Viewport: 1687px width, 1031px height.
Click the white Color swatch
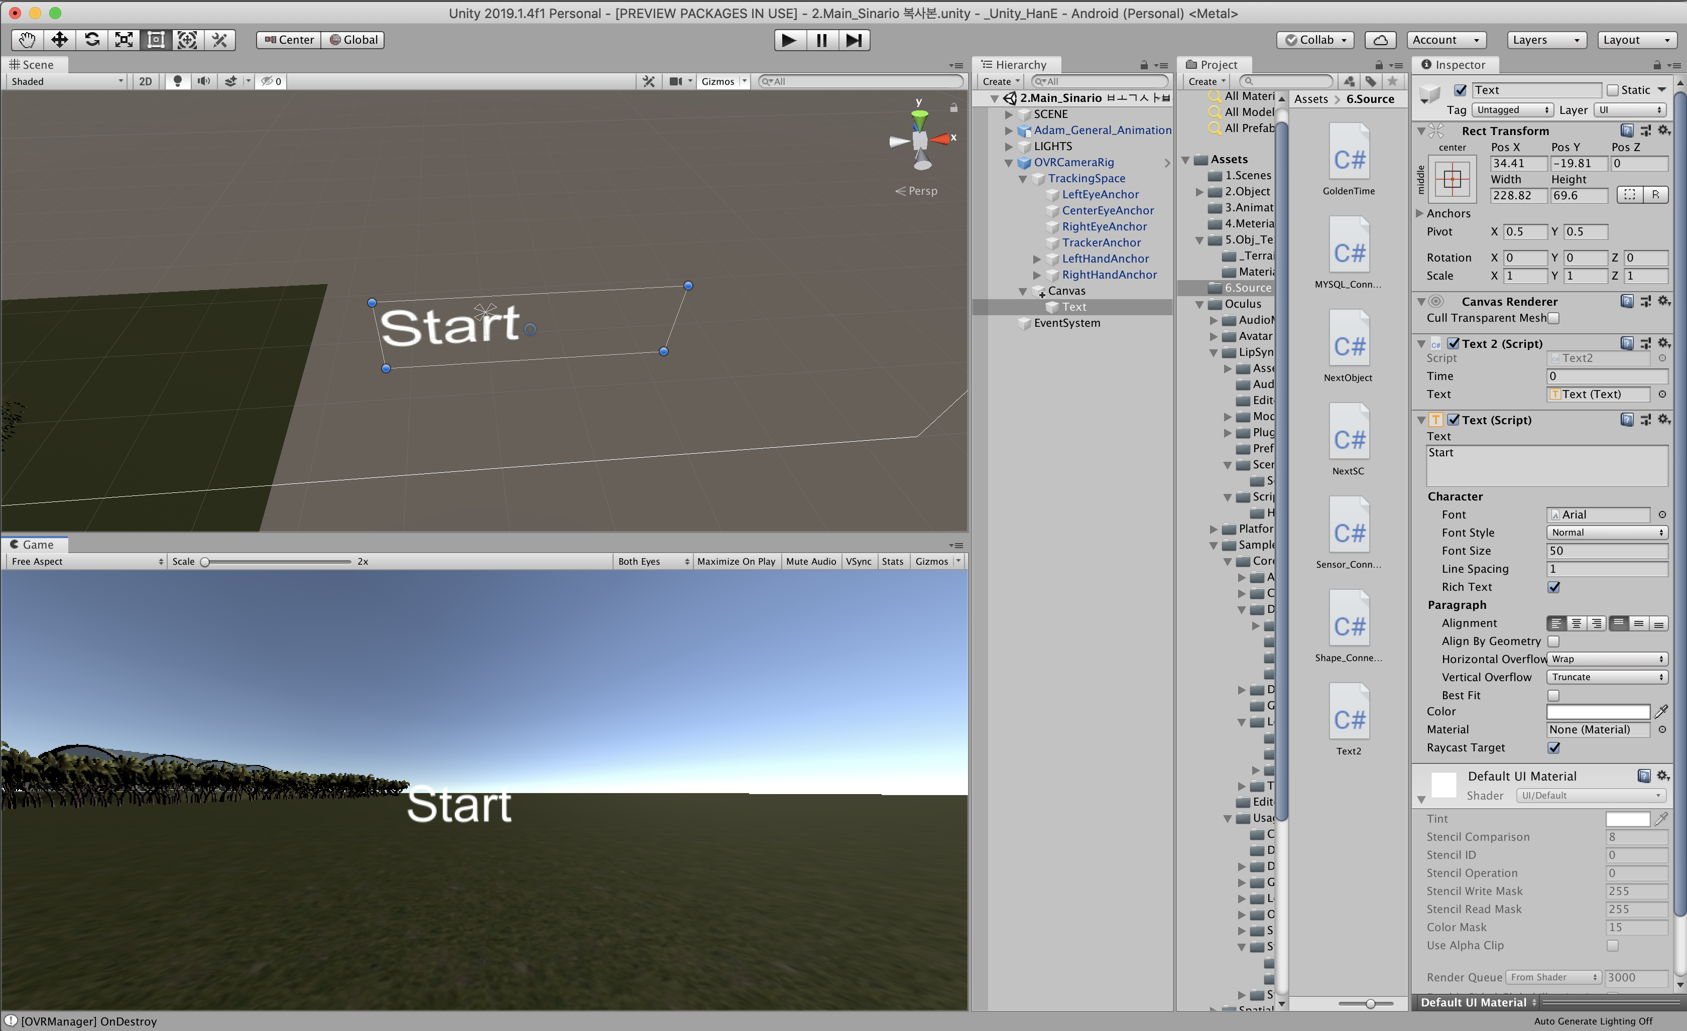tap(1598, 712)
